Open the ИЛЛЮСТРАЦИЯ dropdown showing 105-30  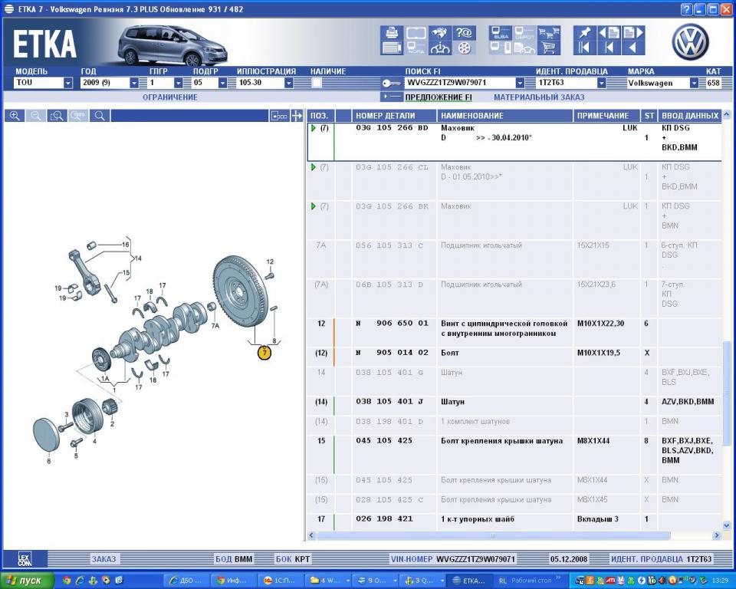[289, 83]
